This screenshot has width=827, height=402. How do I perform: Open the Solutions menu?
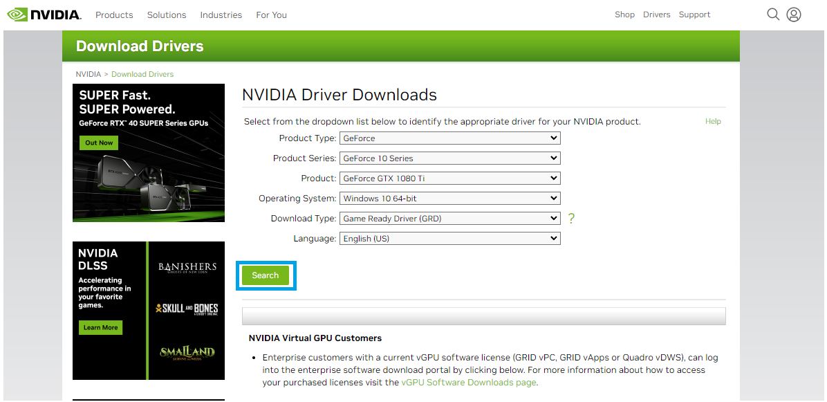(x=167, y=15)
